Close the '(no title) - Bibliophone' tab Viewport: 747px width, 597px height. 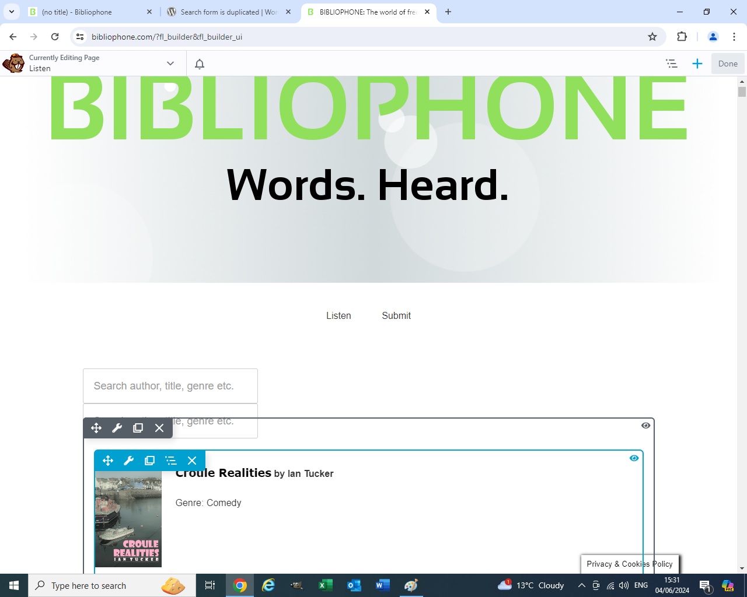point(149,12)
